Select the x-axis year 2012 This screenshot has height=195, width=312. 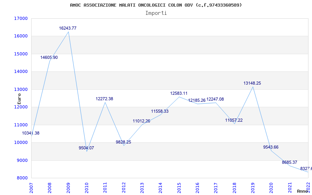(x=124, y=188)
